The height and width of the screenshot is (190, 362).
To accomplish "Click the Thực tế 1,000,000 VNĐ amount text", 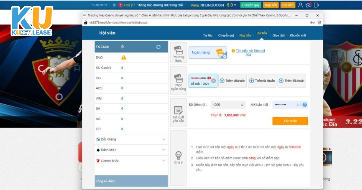I will (228, 115).
